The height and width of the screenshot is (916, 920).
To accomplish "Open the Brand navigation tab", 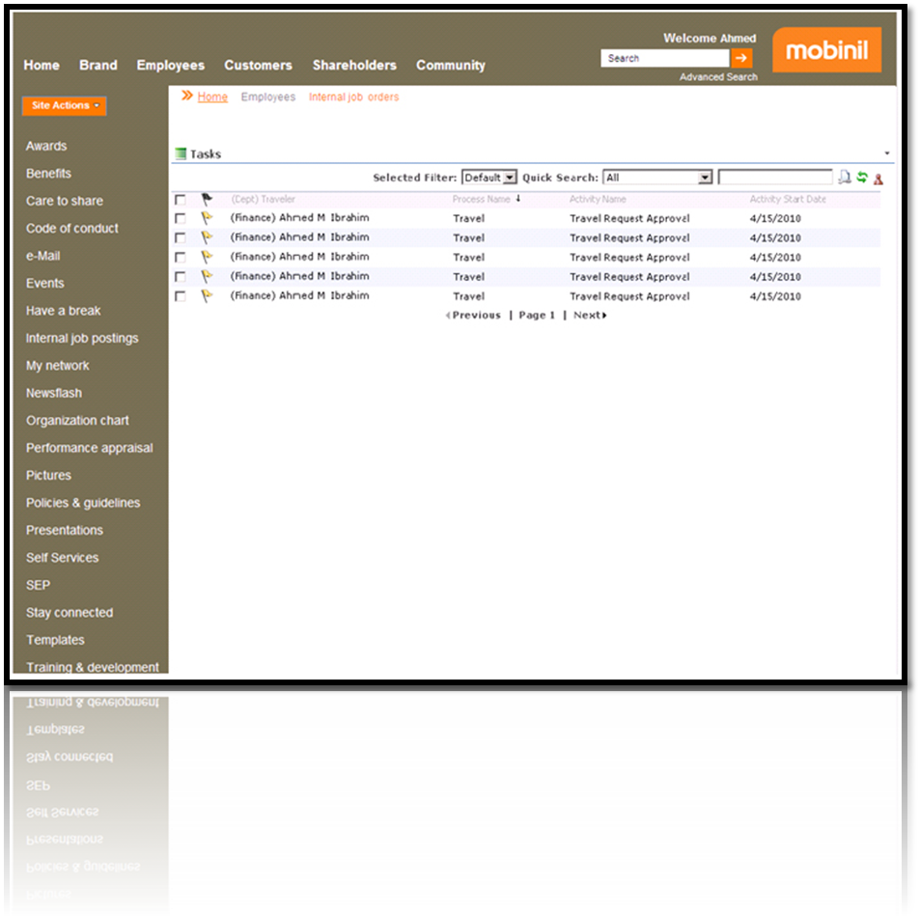I will 98,65.
